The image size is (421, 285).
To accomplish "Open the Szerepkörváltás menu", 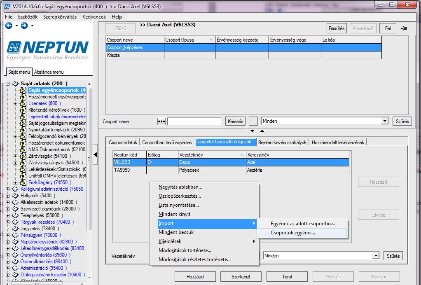I will (x=60, y=16).
